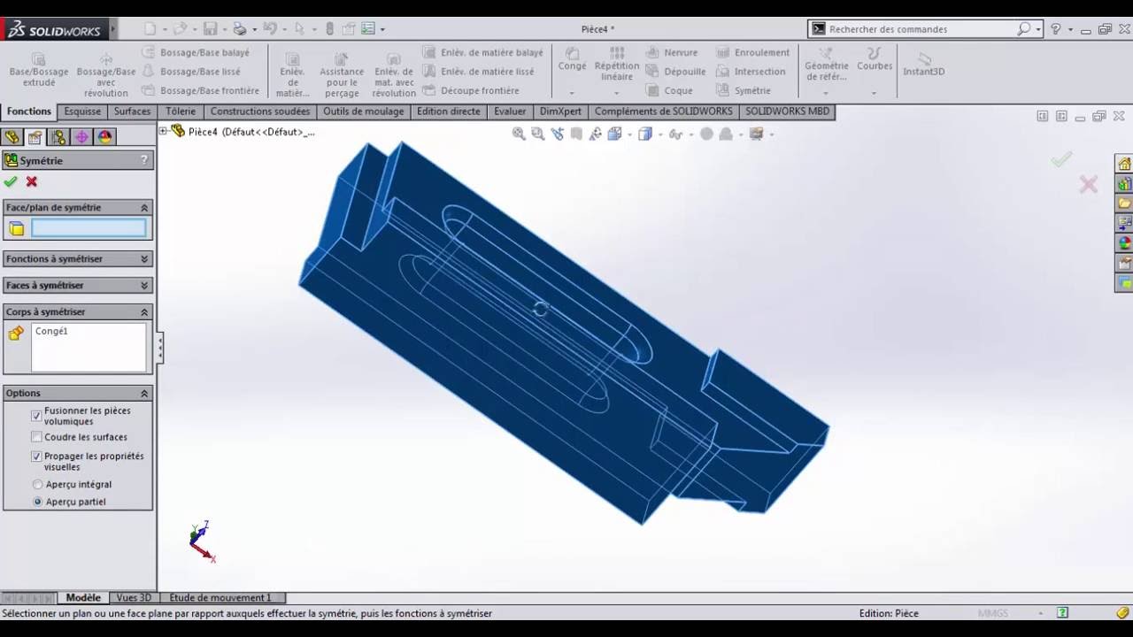The width and height of the screenshot is (1133, 637).
Task: Click Previous View icon
Action: [557, 134]
